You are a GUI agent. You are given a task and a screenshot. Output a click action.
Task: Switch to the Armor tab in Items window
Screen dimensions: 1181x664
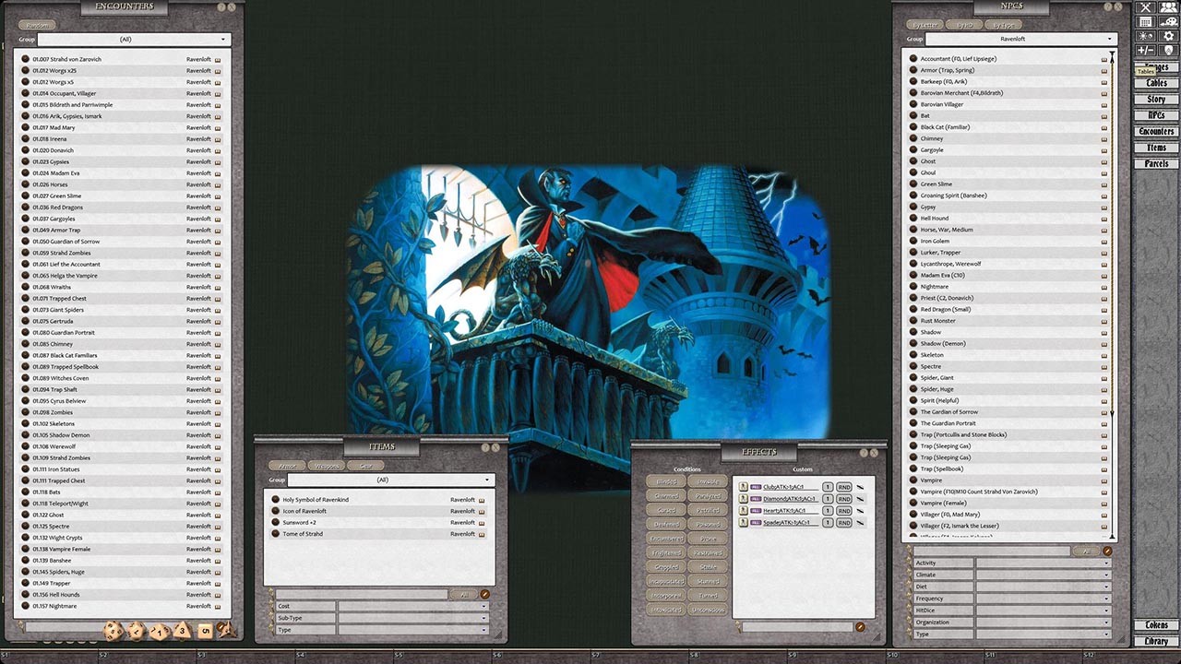tap(286, 466)
